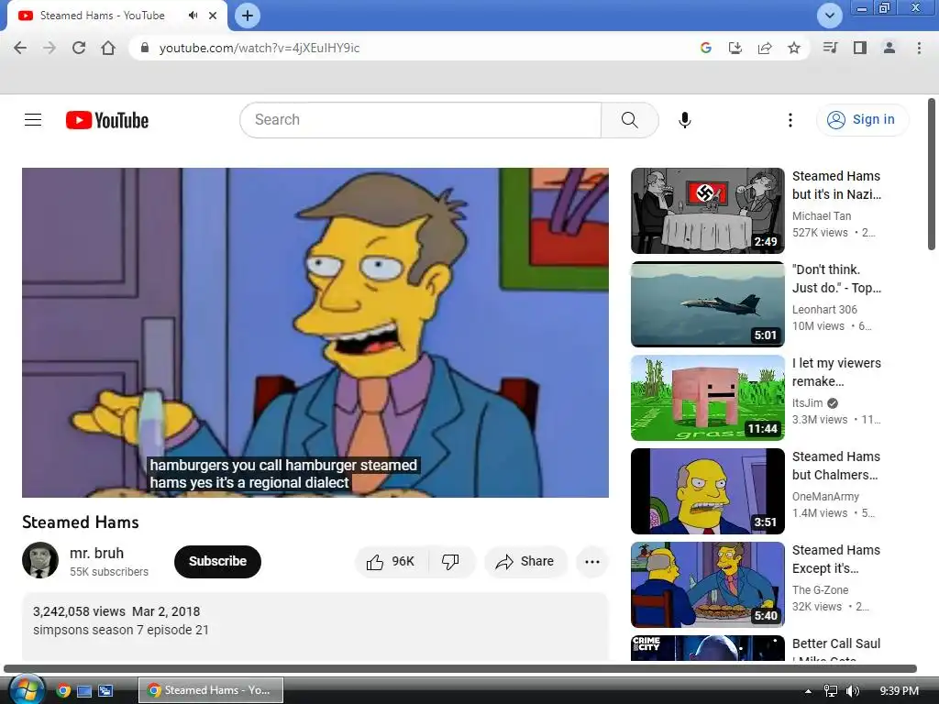Click the 9:39 PM taskbar clock
The image size is (939, 704).
point(899,691)
